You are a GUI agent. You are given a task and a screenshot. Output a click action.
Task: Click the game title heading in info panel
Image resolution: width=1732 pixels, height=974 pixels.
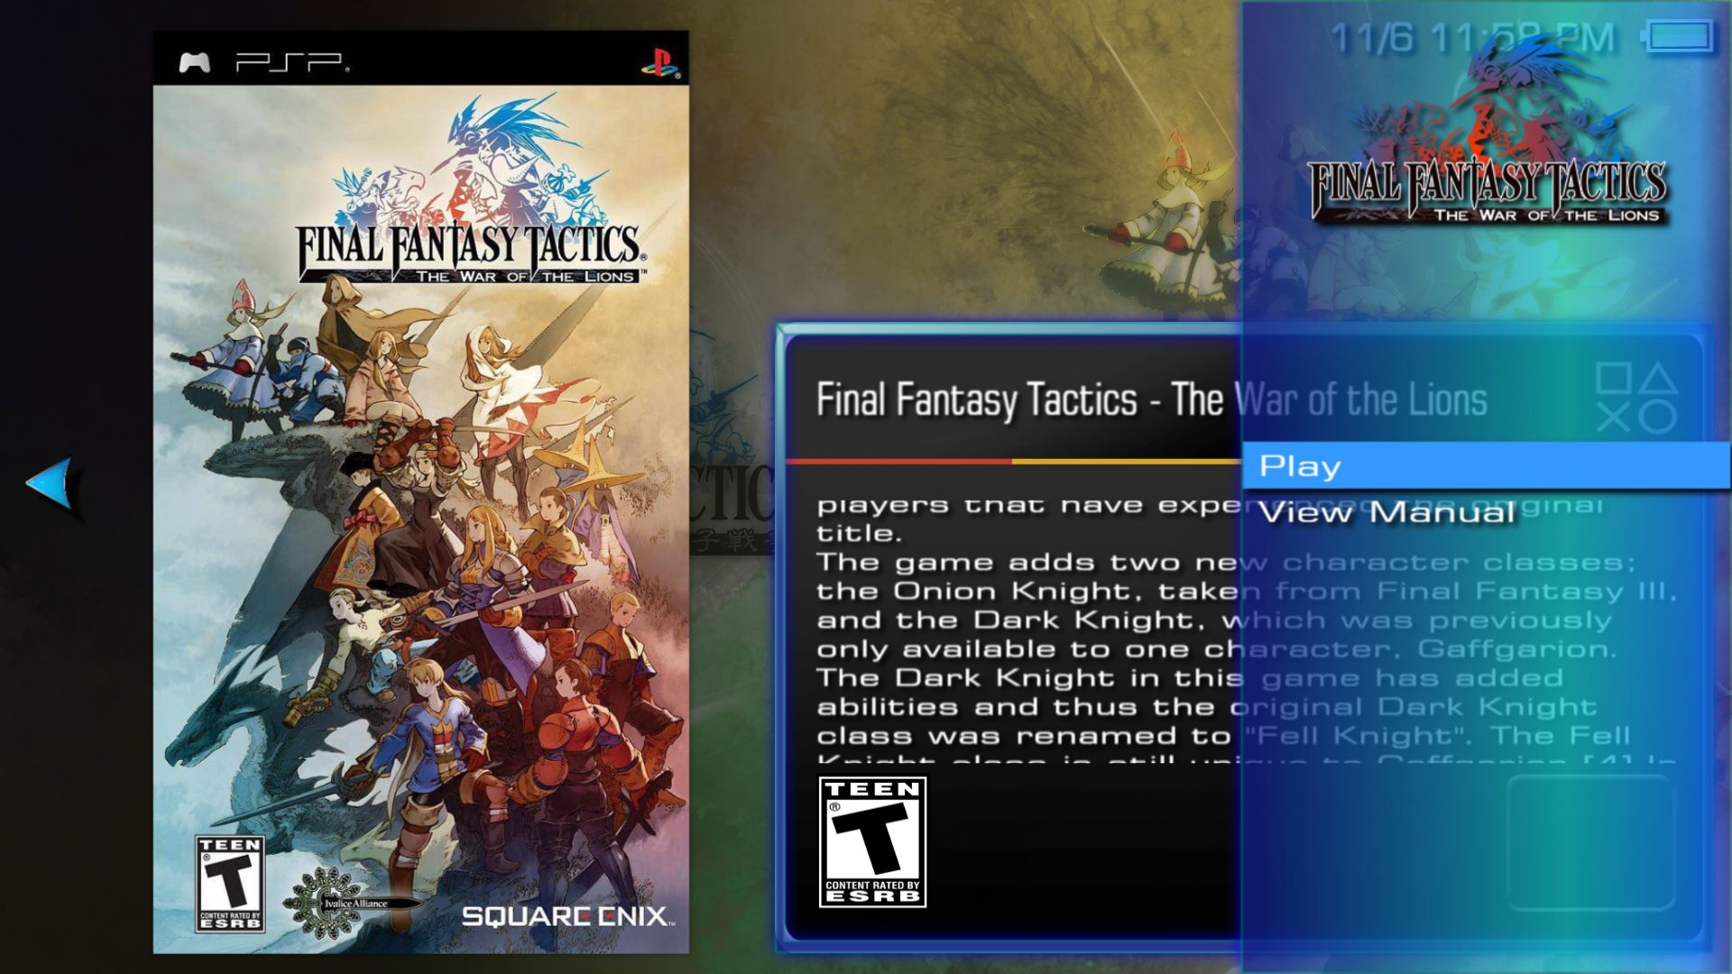1152,400
